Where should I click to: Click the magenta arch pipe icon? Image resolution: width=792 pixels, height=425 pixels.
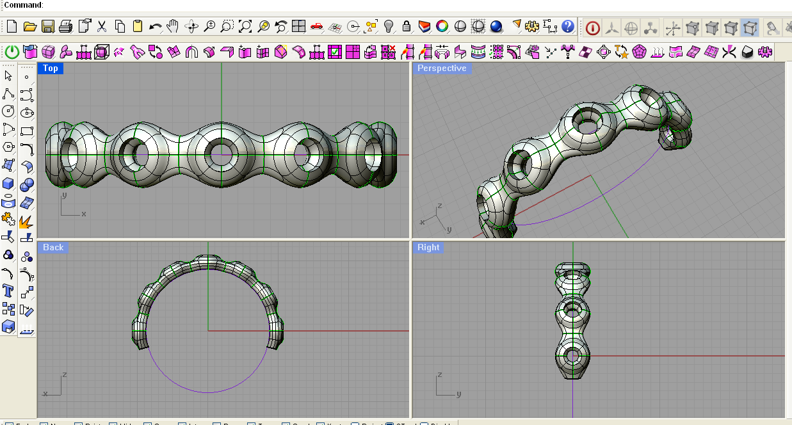tap(191, 52)
